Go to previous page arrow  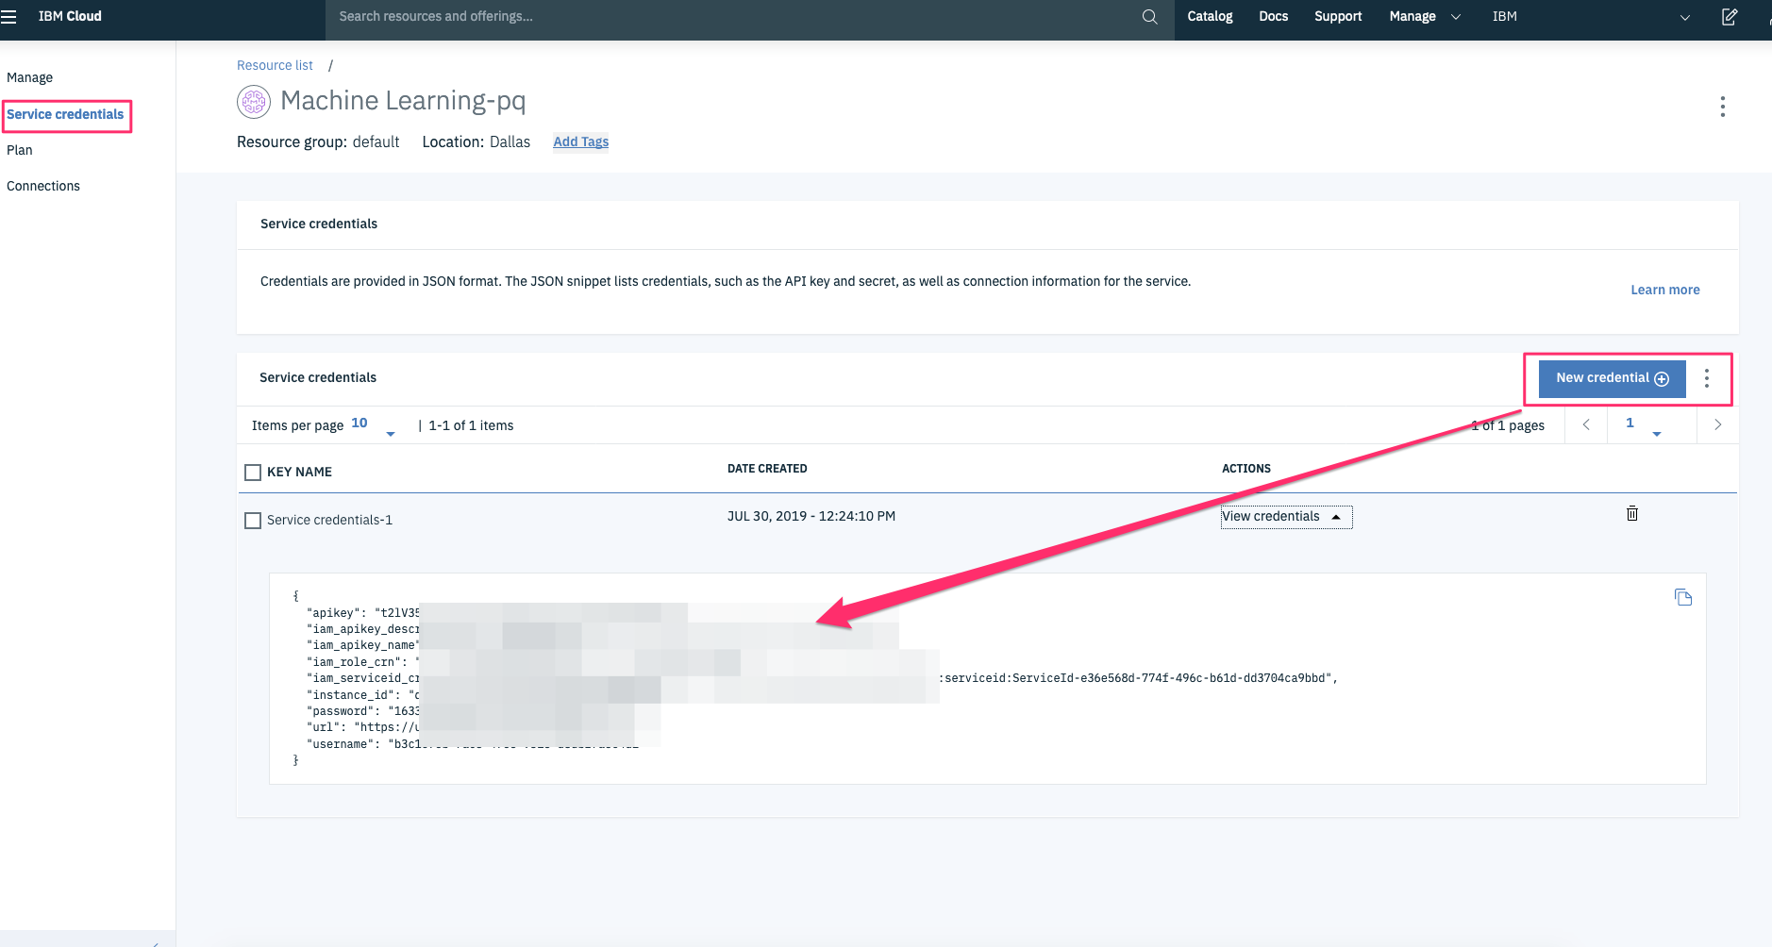pos(1586,425)
